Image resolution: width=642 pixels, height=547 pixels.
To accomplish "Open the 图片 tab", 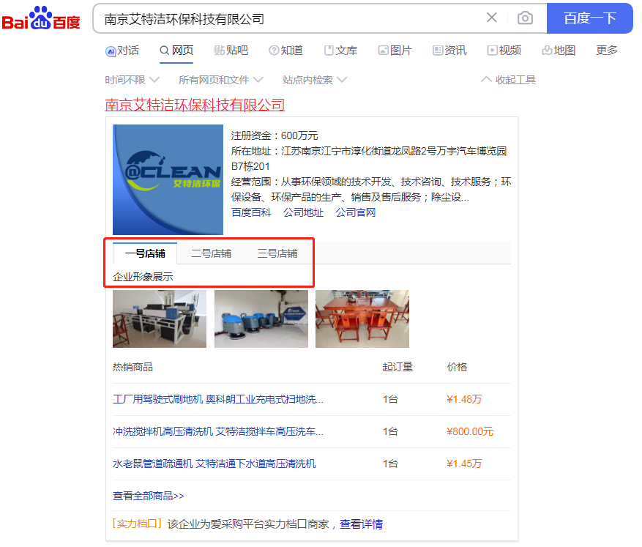I will coord(395,51).
